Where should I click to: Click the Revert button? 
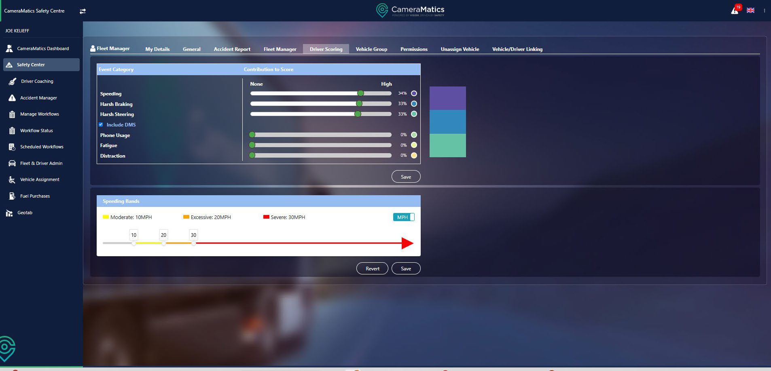(372, 269)
